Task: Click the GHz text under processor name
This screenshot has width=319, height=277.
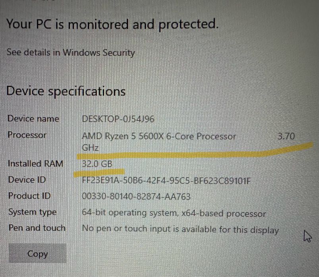Action: click(90, 148)
